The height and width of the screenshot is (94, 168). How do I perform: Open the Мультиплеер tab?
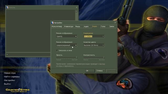(x=57, y=26)
